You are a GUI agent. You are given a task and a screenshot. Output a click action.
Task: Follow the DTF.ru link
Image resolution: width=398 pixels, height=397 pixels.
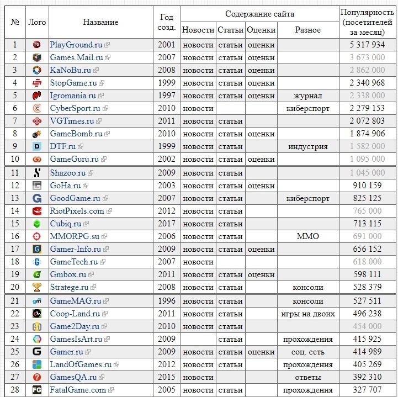pyautogui.click(x=63, y=146)
